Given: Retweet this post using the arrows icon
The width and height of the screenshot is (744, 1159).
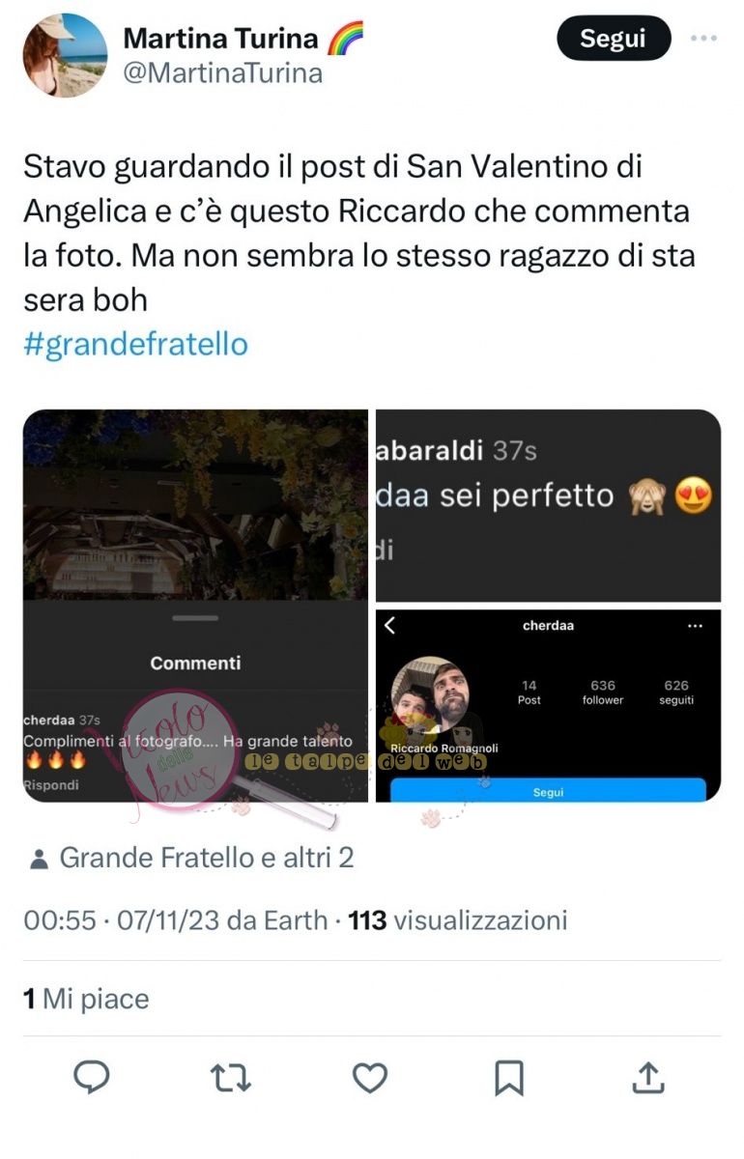Looking at the screenshot, I should pos(231,1078).
